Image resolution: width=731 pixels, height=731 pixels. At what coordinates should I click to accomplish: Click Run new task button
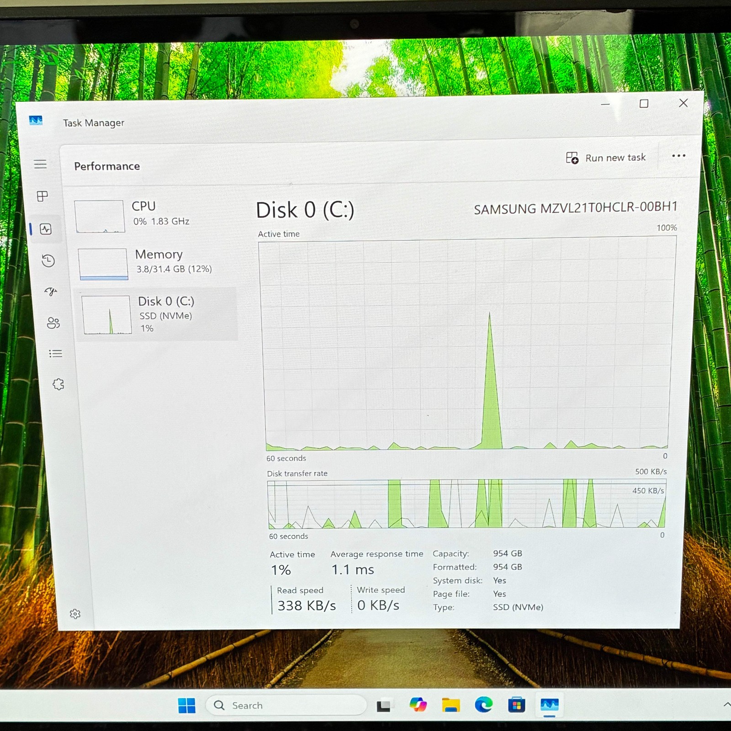tap(605, 158)
